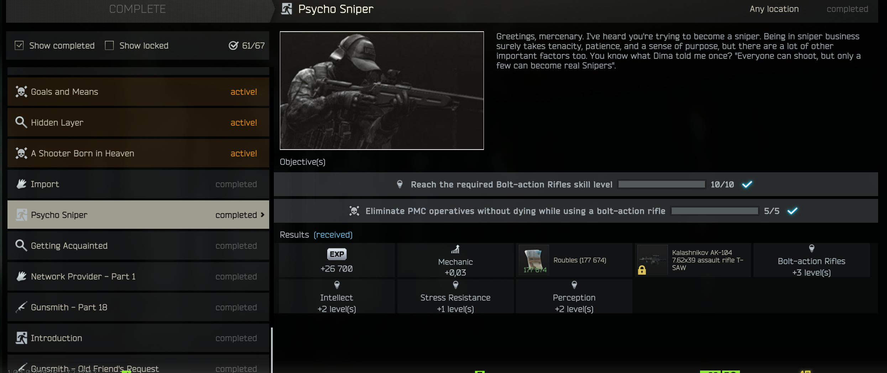Click the bulb icon above Intellect reward
The width and height of the screenshot is (887, 373).
point(336,285)
